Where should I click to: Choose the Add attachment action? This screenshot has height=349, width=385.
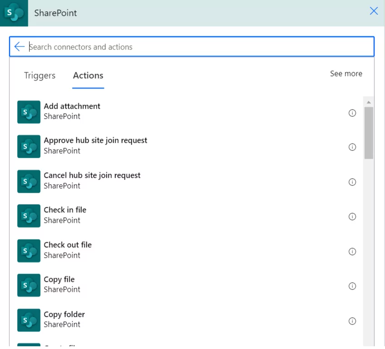pyautogui.click(x=72, y=106)
